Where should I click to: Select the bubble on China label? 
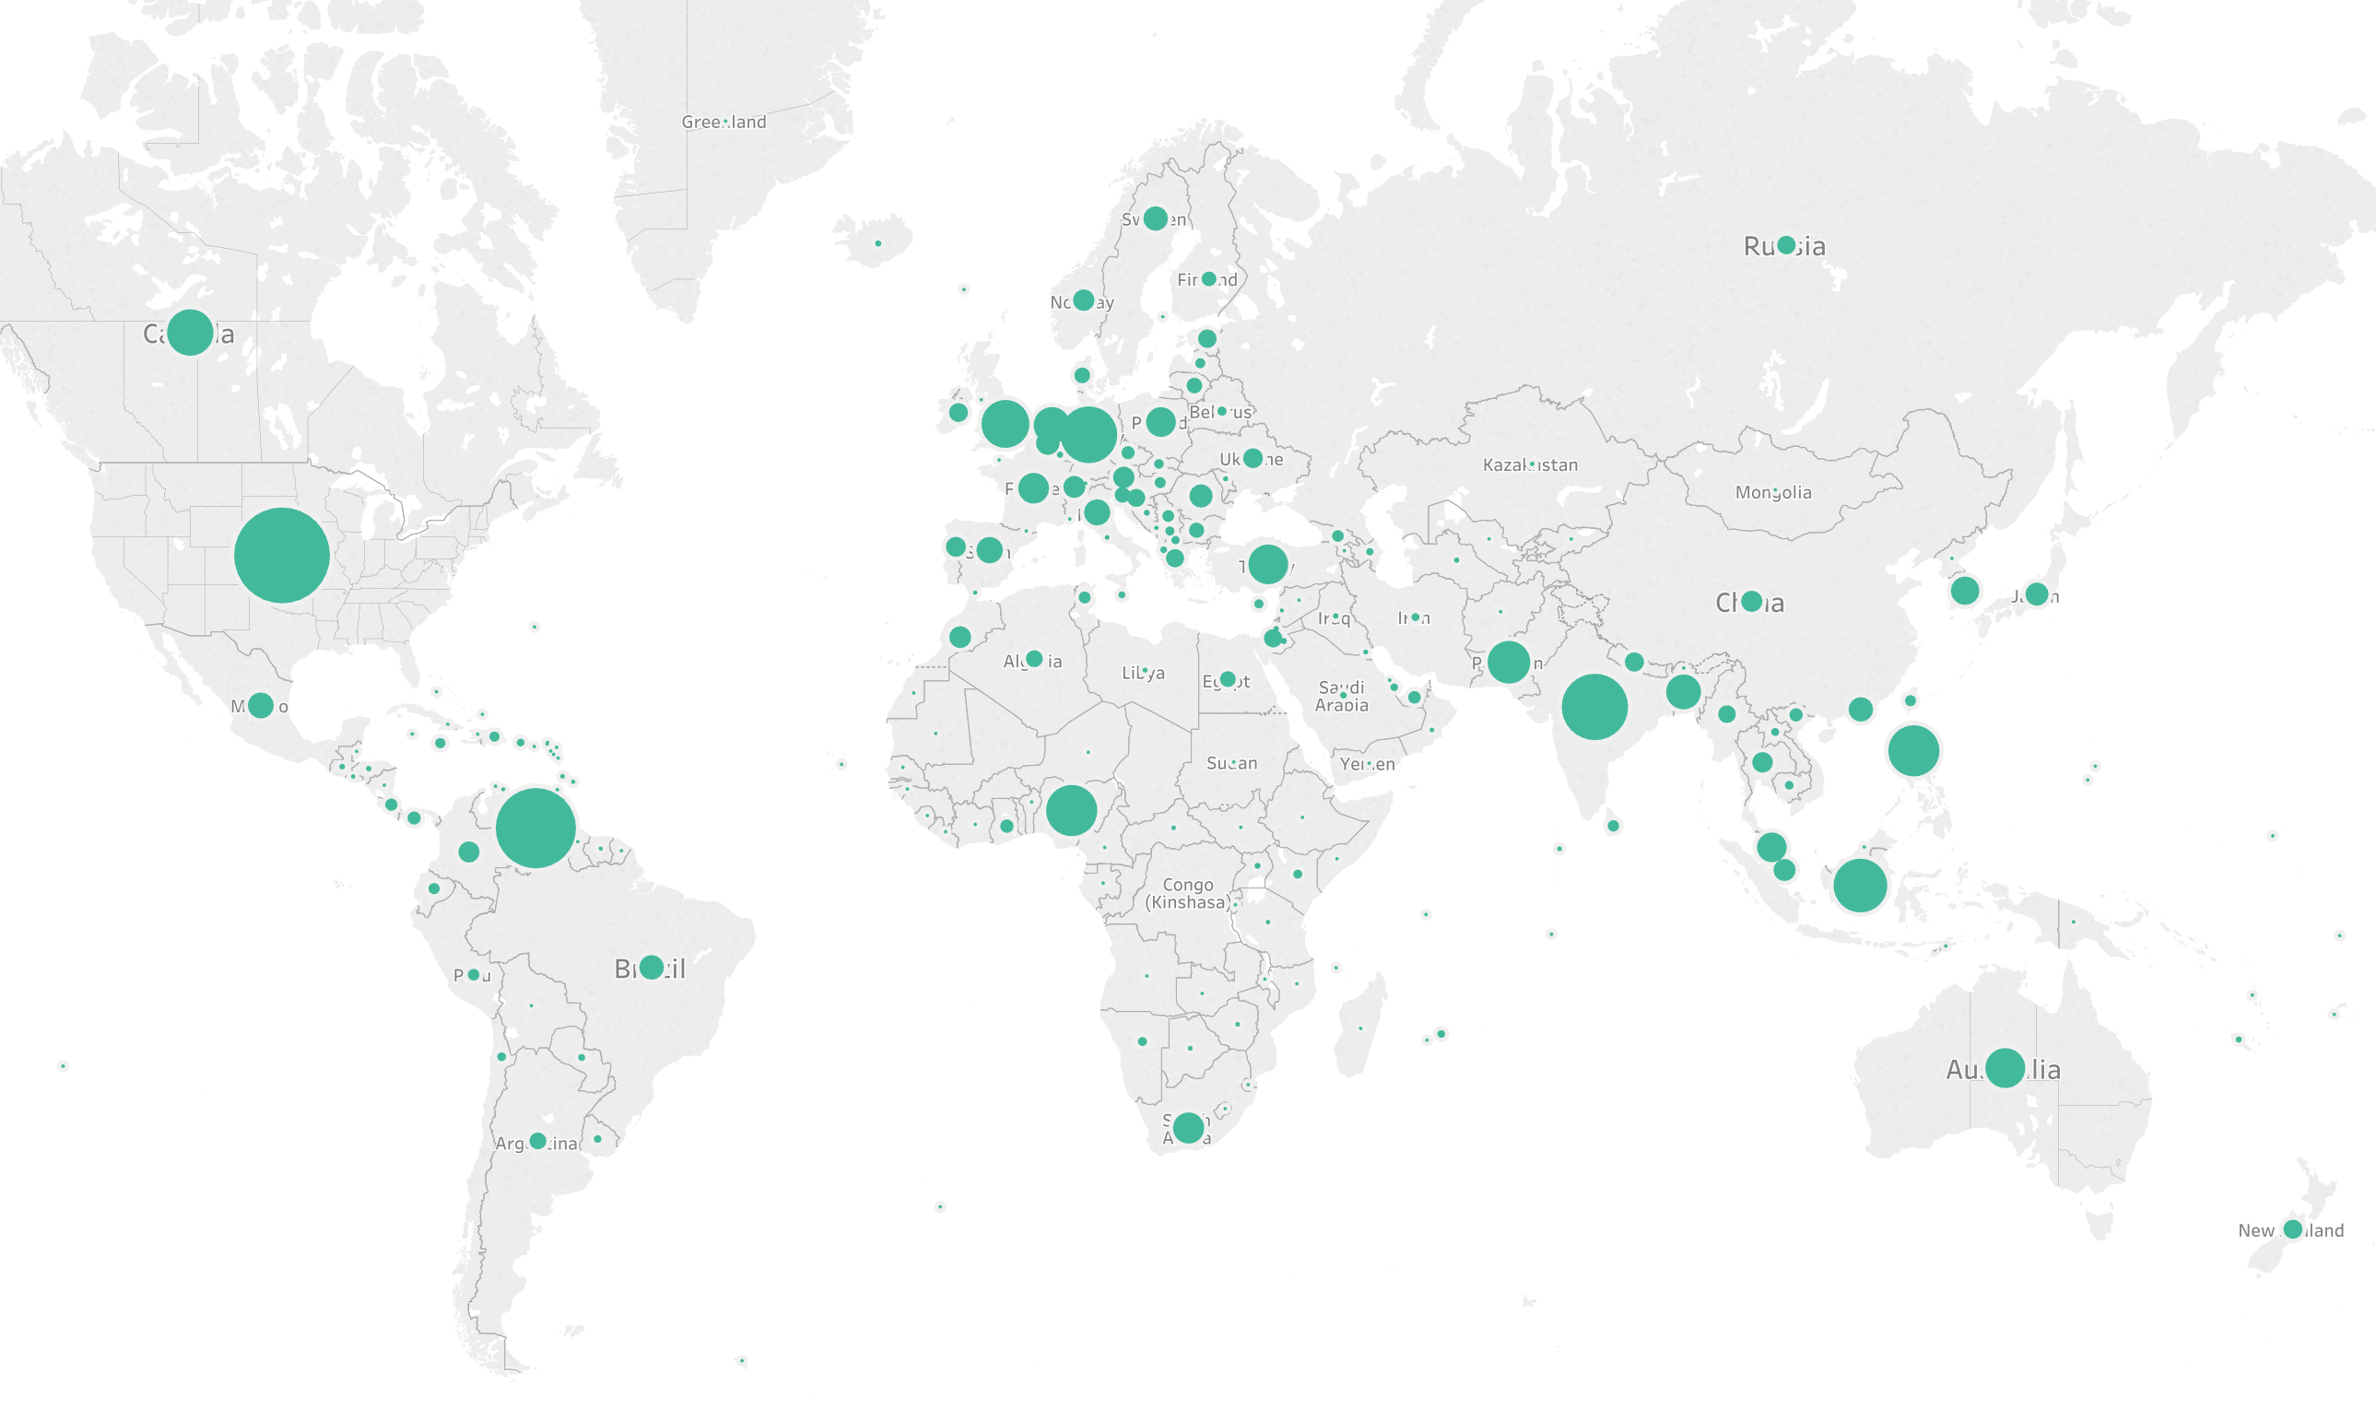coord(1752,601)
